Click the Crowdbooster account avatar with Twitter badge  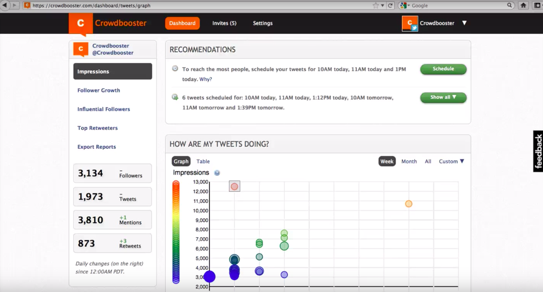click(410, 23)
